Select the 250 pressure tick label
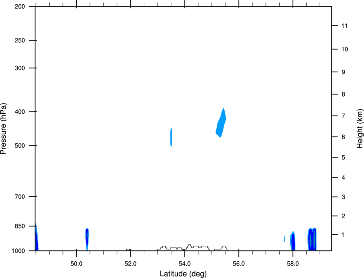364x278 pixels. pyautogui.click(x=20, y=40)
